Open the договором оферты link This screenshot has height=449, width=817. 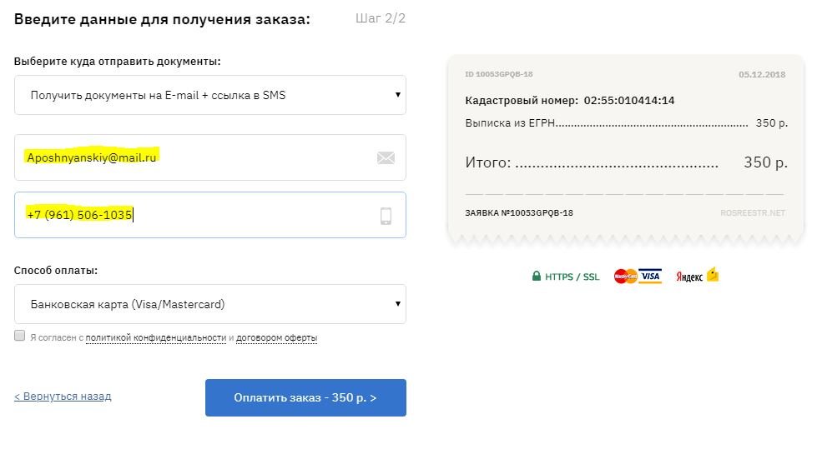(276, 338)
